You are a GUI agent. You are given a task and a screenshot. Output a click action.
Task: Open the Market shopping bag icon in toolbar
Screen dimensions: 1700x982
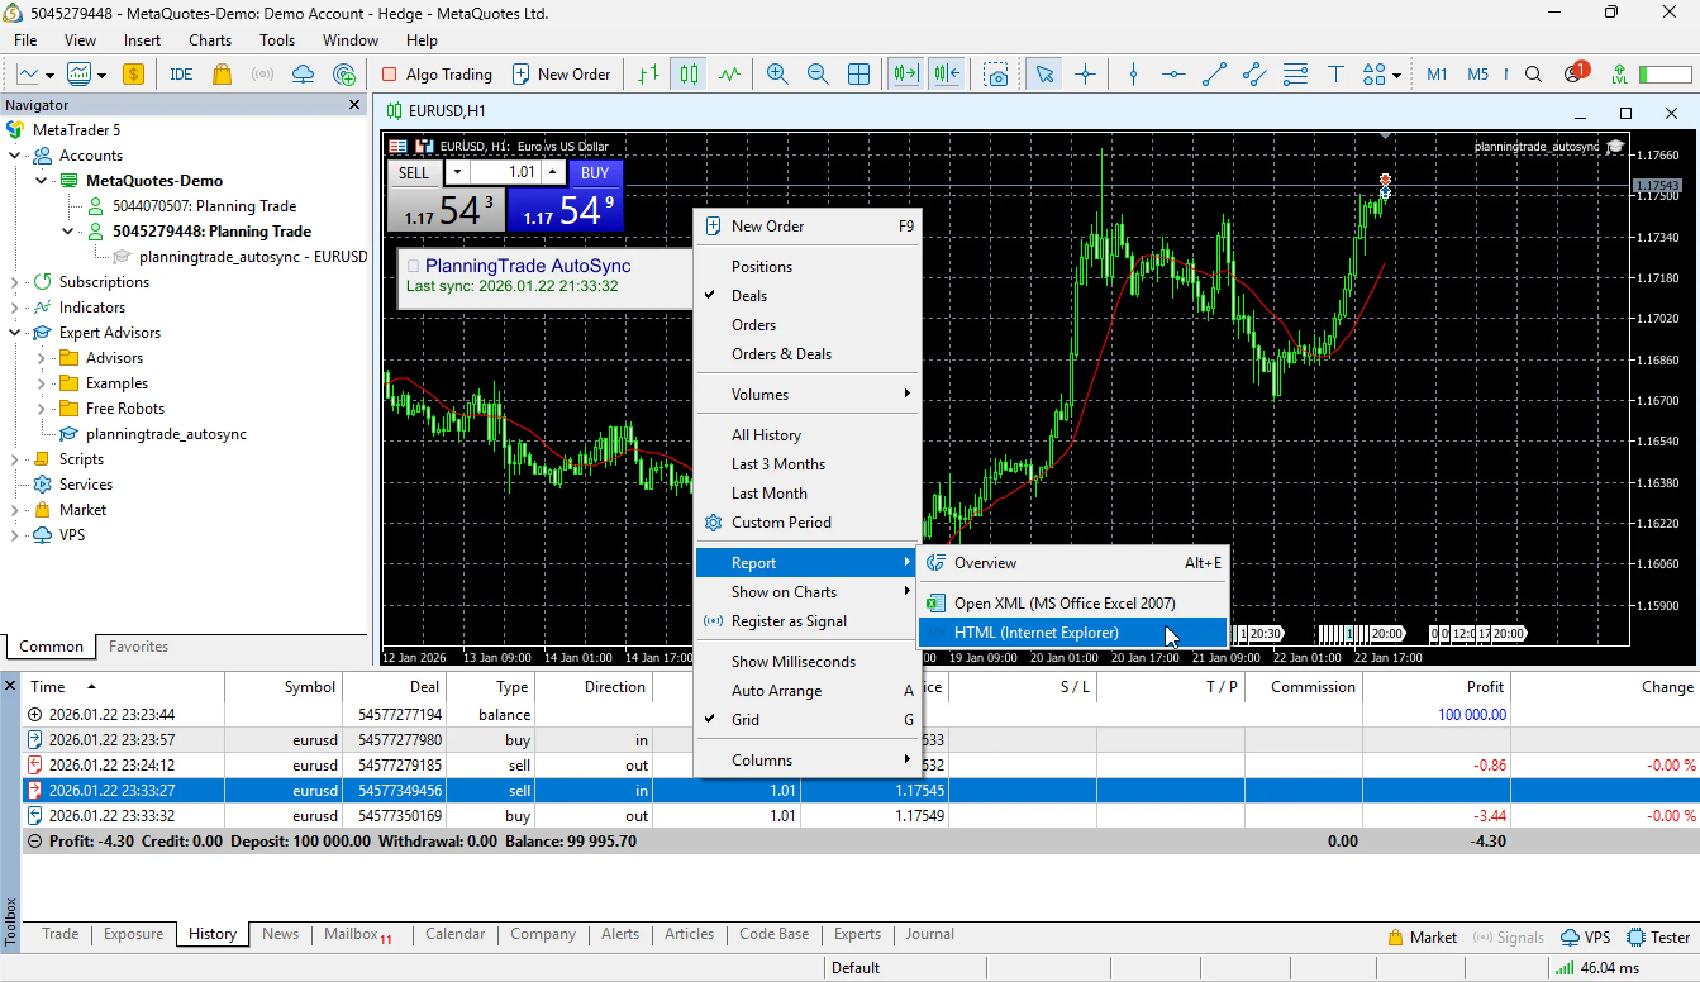[x=222, y=74]
